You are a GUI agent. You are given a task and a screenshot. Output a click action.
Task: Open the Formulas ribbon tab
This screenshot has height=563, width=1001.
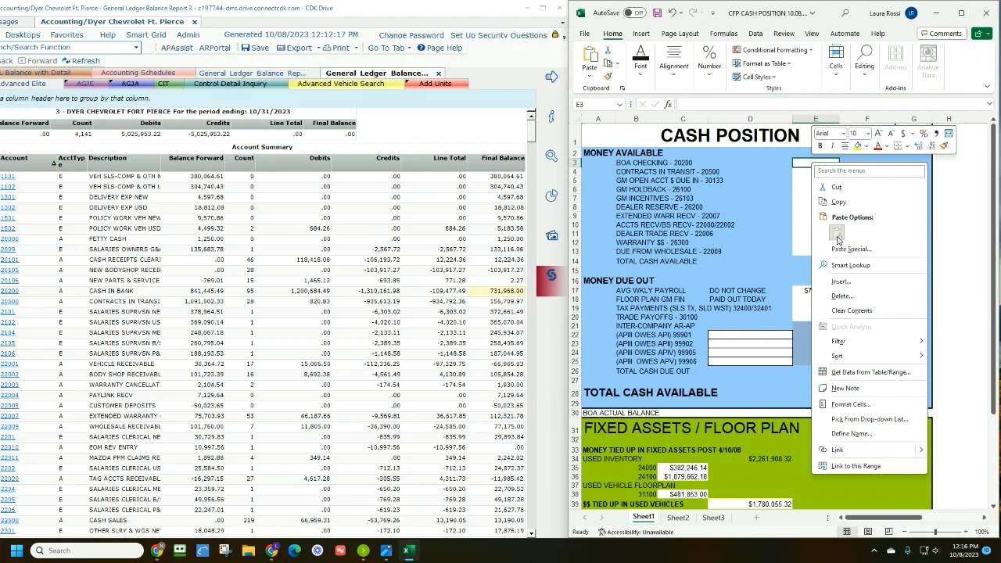pyautogui.click(x=723, y=34)
